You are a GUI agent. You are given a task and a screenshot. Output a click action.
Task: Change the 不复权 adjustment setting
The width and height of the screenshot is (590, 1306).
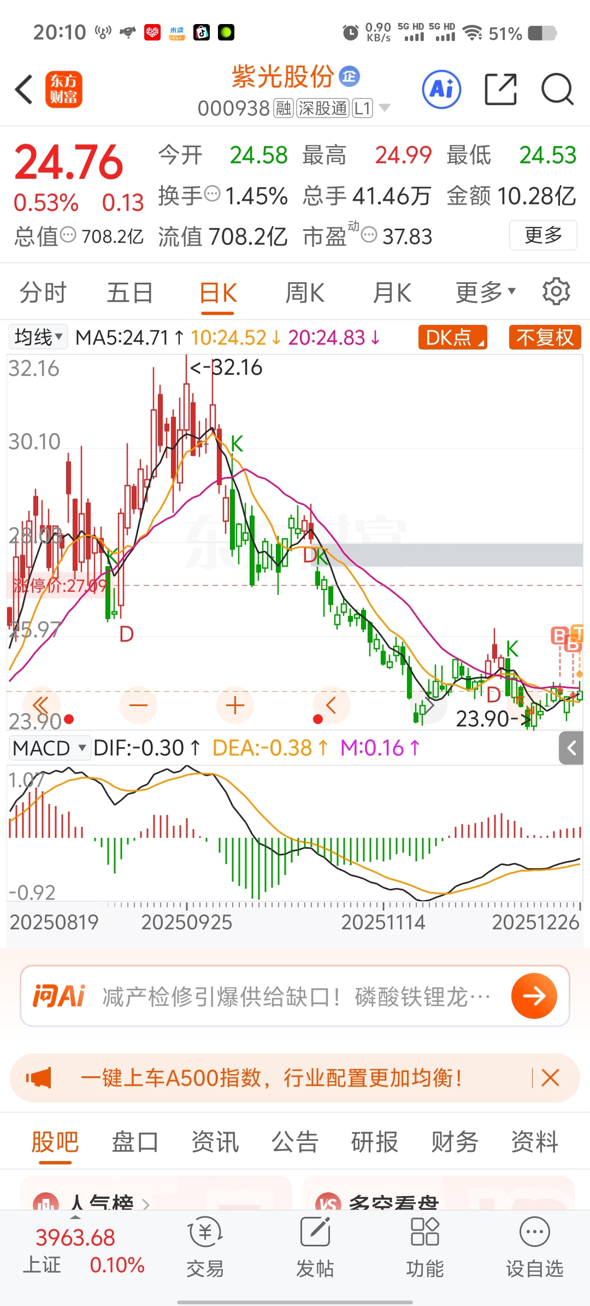pos(545,337)
